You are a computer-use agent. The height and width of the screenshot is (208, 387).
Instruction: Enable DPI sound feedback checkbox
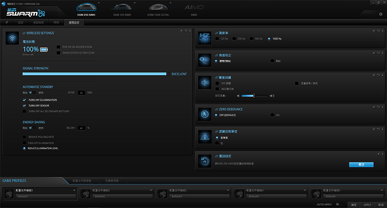coord(217,83)
